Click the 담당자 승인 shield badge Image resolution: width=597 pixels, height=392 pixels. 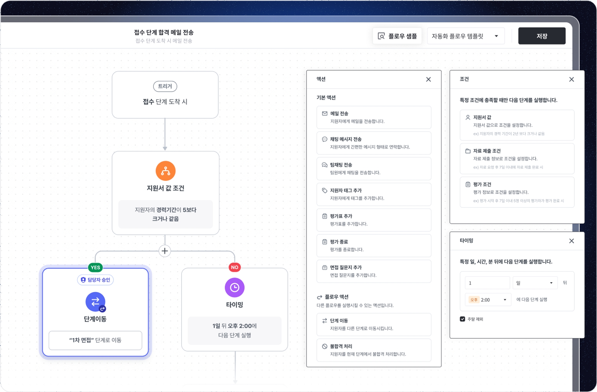click(96, 280)
